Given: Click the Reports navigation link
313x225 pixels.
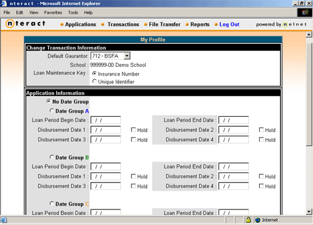Looking at the screenshot, I should tap(200, 24).
